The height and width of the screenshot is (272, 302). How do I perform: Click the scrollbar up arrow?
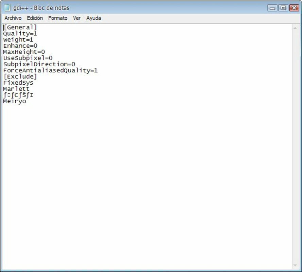pos(295,28)
